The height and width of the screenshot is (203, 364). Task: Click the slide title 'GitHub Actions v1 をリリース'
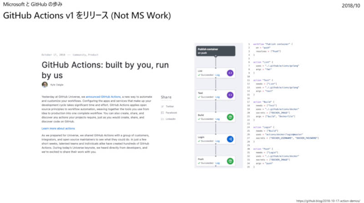click(x=87, y=15)
